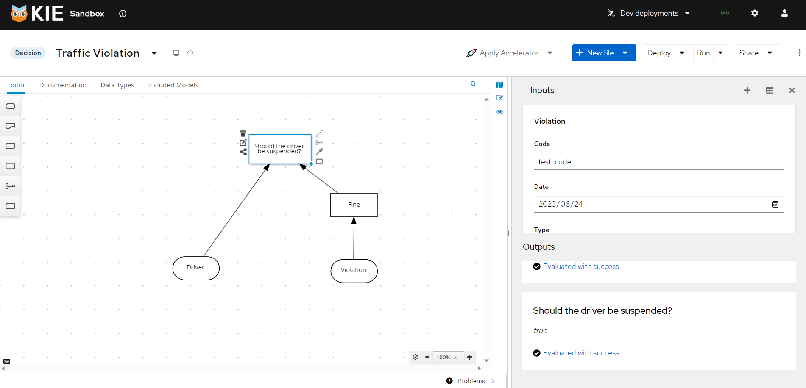Click the Date input field

658,204
